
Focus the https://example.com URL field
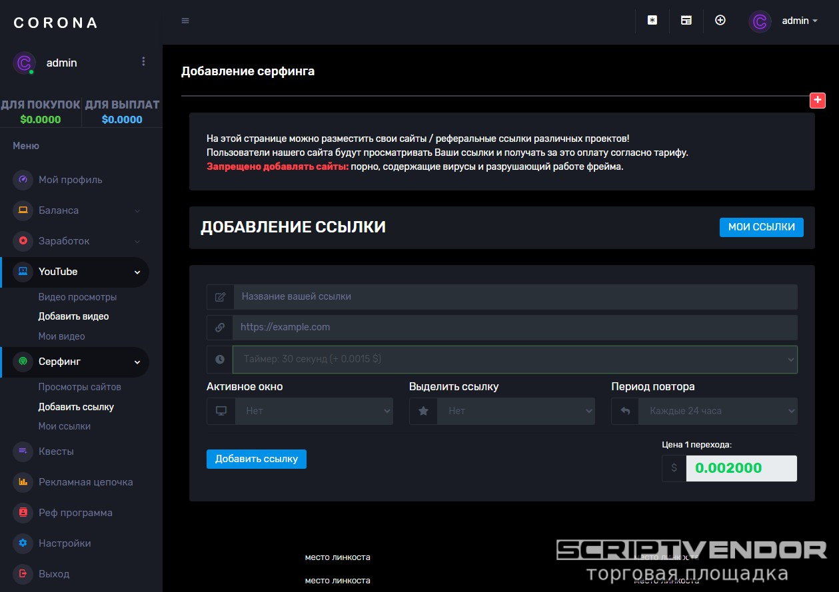(x=515, y=328)
